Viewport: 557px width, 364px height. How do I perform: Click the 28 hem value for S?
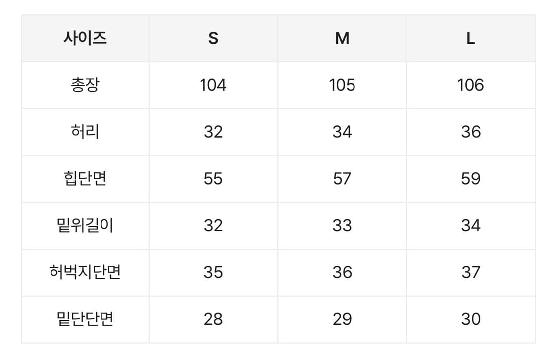(x=213, y=319)
